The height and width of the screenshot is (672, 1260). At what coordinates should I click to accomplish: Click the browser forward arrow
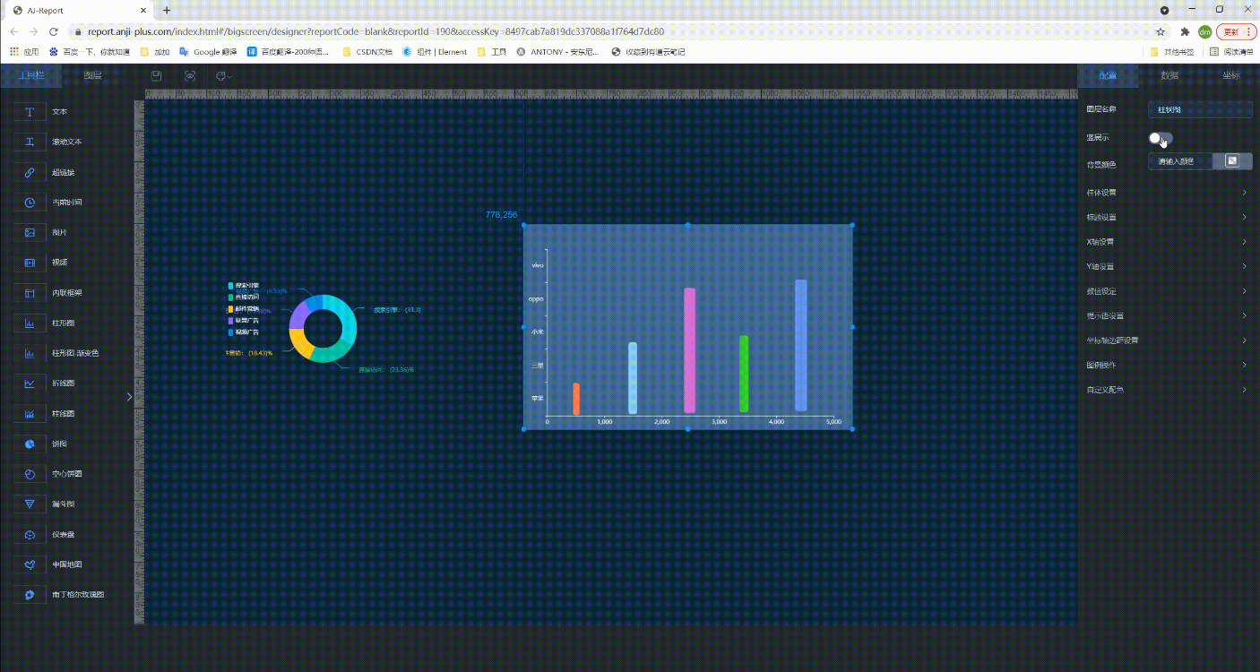[34, 31]
